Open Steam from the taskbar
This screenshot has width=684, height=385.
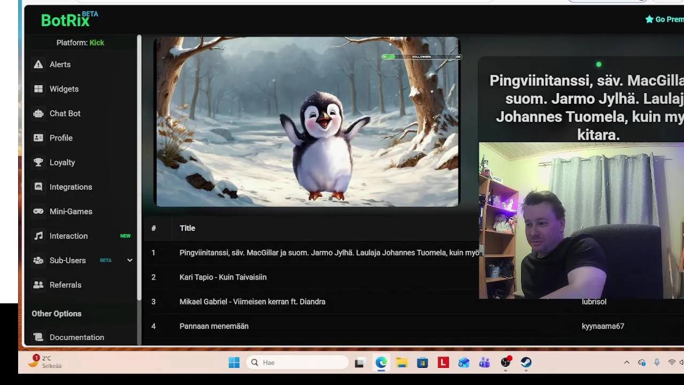tap(526, 363)
